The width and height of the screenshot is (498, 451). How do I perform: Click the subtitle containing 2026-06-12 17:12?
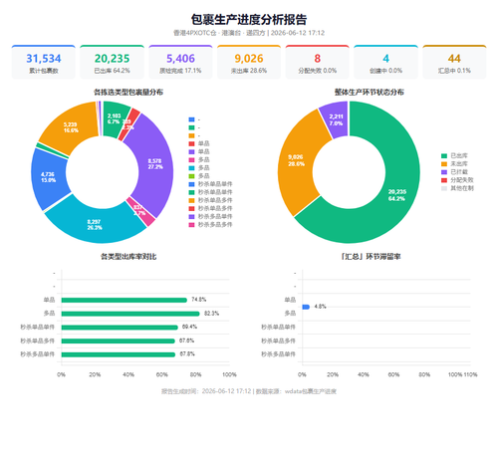(249, 33)
